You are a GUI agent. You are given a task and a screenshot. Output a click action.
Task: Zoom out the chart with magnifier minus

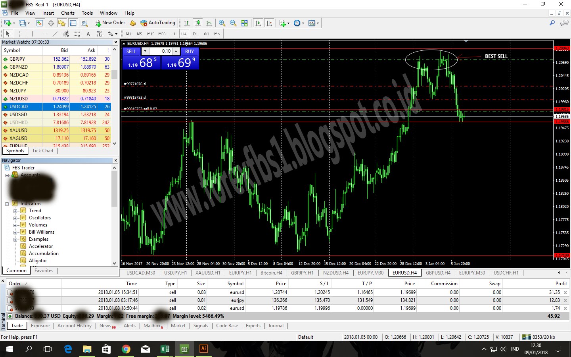tap(233, 23)
